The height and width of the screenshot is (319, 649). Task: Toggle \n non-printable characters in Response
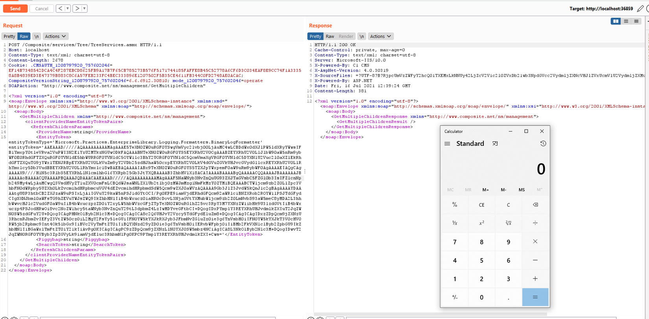pyautogui.click(x=361, y=36)
